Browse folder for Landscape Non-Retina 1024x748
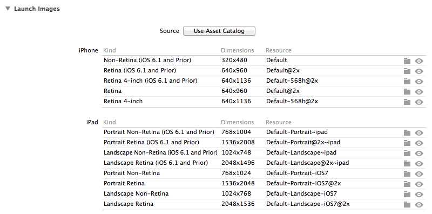Image resolution: width=432 pixels, height=214 pixels. coord(407,153)
